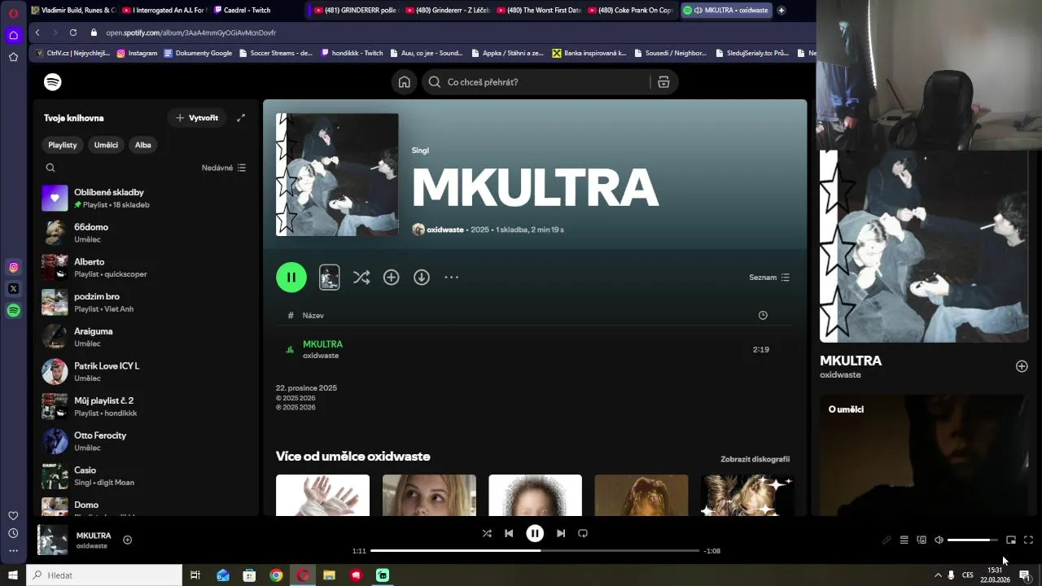The width and height of the screenshot is (1042, 586).
Task: Click MKULTRA title in now playing bar
Action: [x=94, y=536]
